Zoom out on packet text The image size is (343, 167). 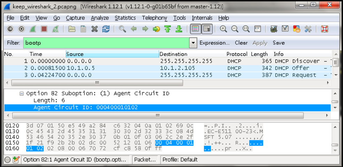tap(235, 29)
